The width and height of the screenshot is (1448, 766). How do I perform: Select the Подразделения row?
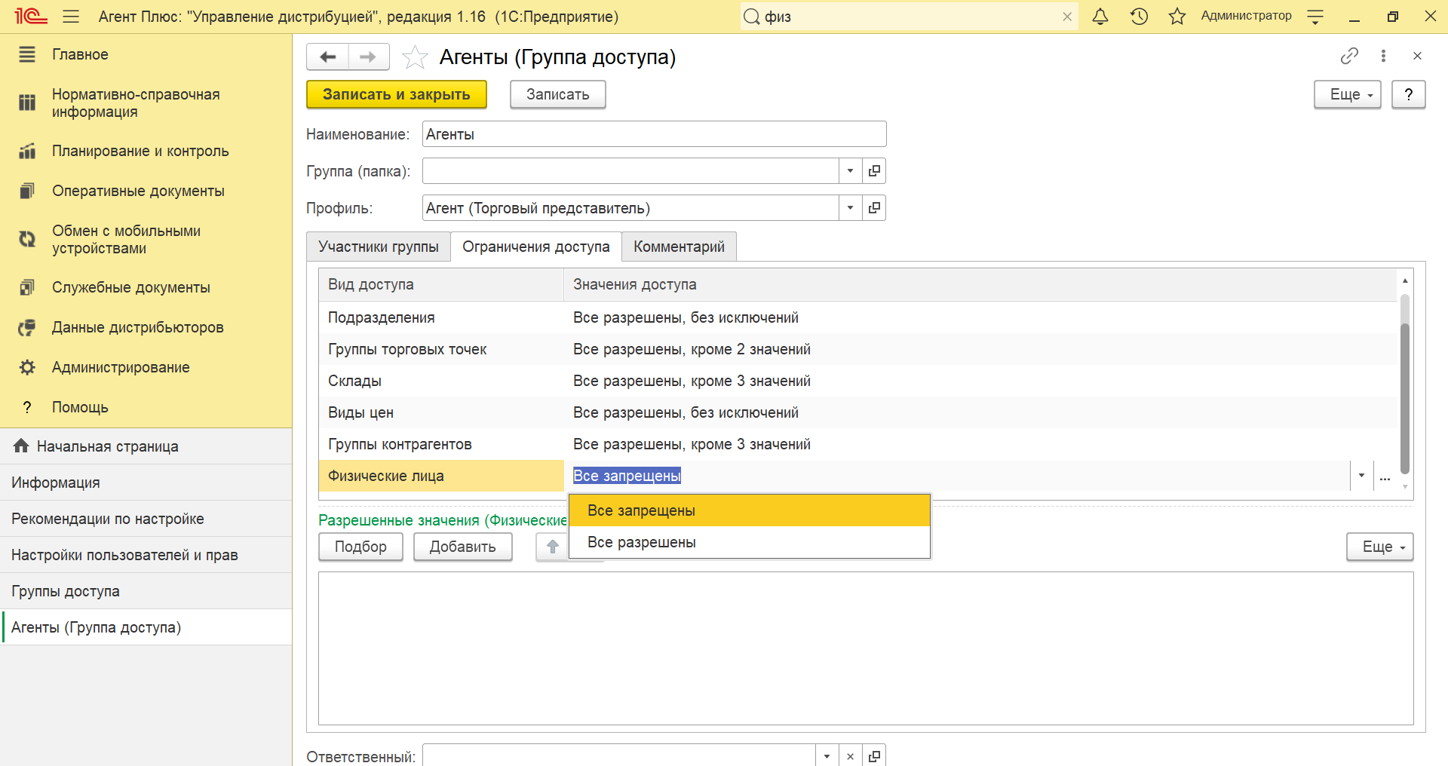pos(857,317)
